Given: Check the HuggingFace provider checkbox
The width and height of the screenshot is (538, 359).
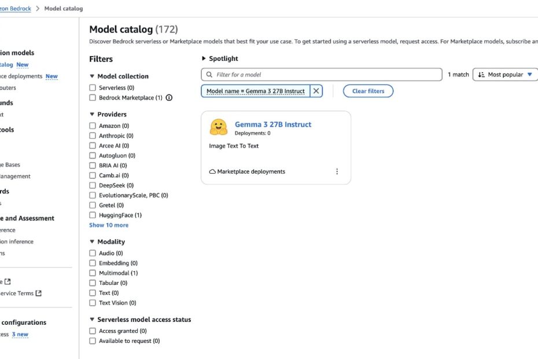Looking at the screenshot, I should click(x=93, y=215).
